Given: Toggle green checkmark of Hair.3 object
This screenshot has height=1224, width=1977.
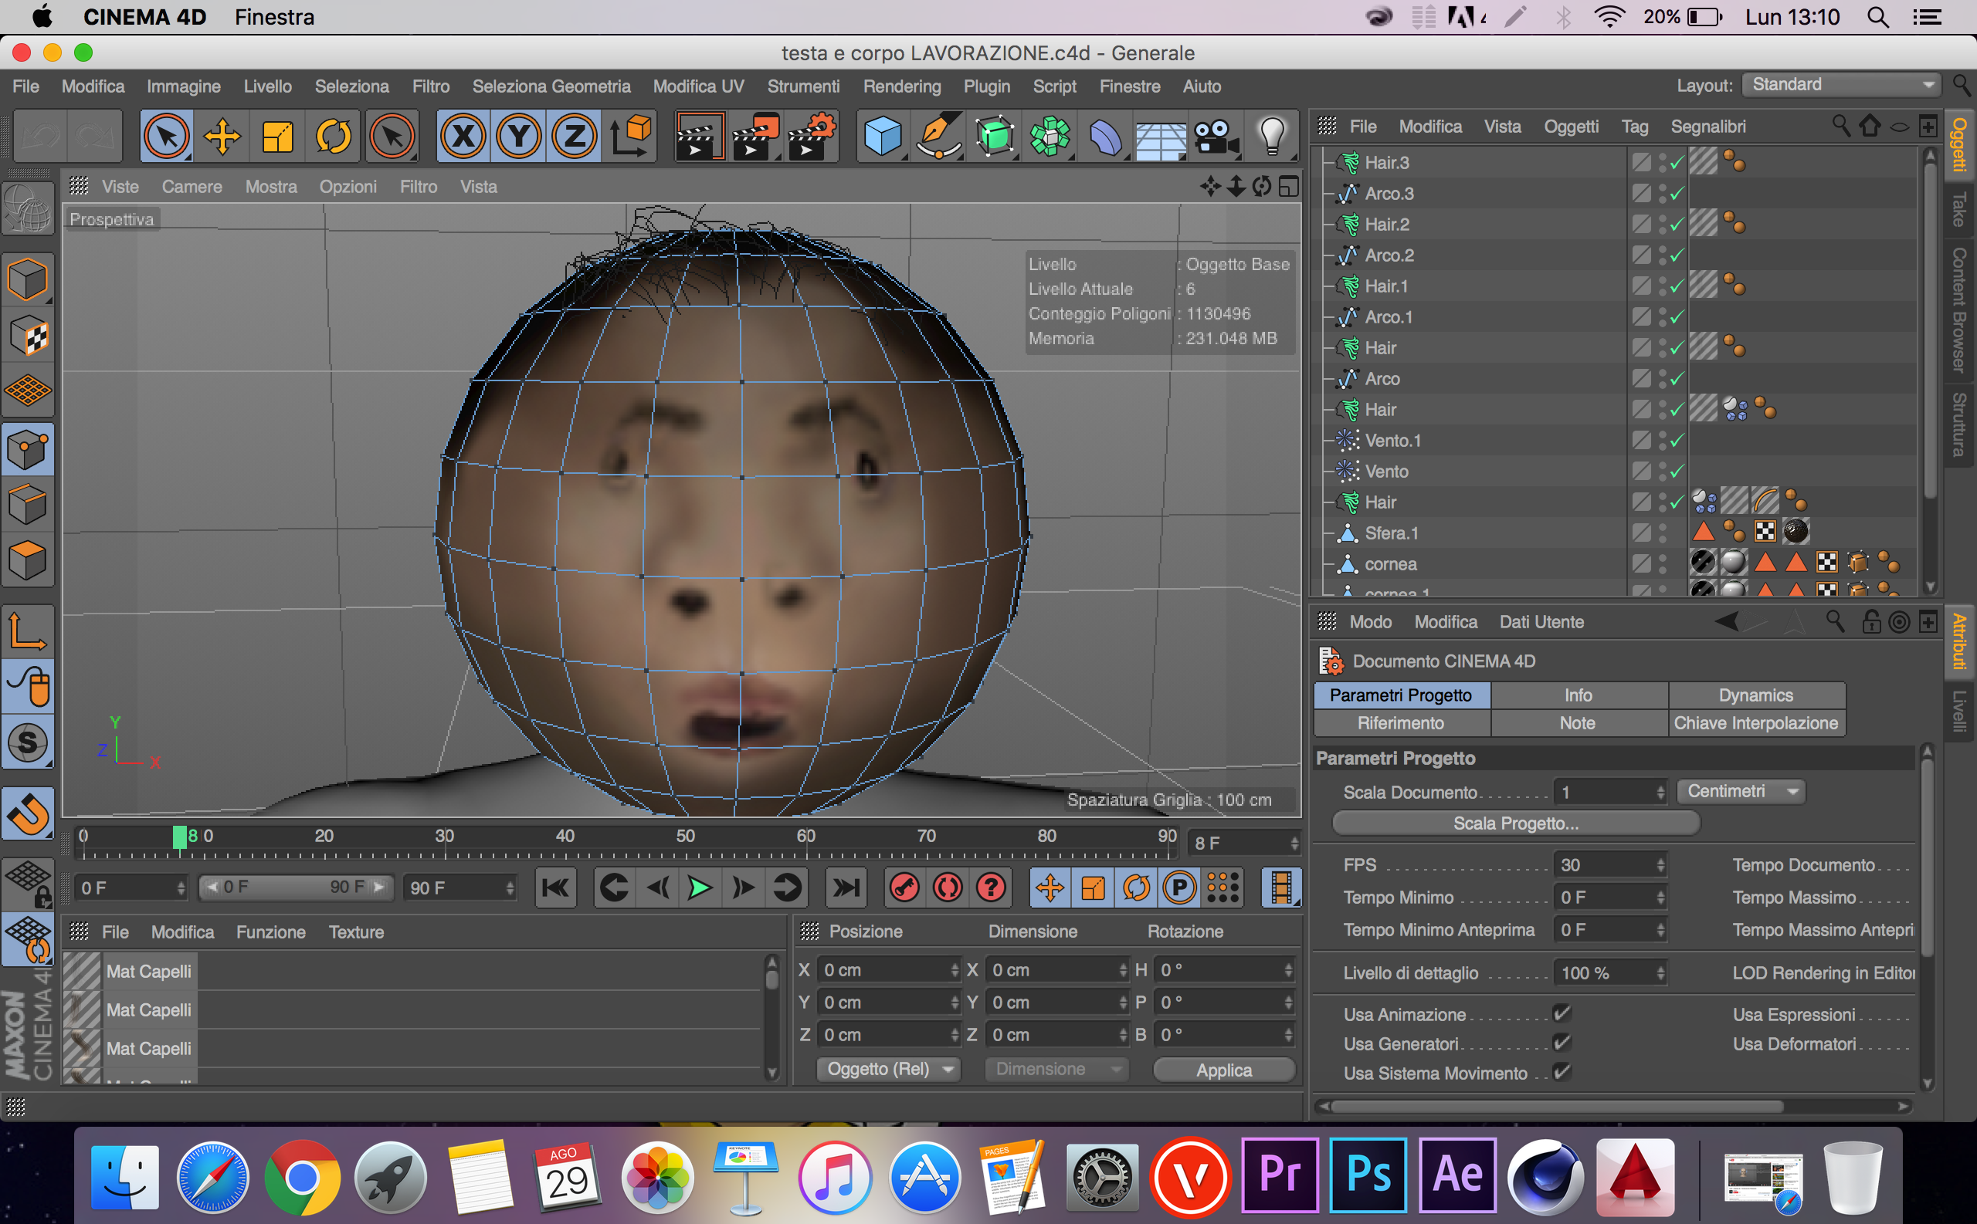Looking at the screenshot, I should (1676, 163).
